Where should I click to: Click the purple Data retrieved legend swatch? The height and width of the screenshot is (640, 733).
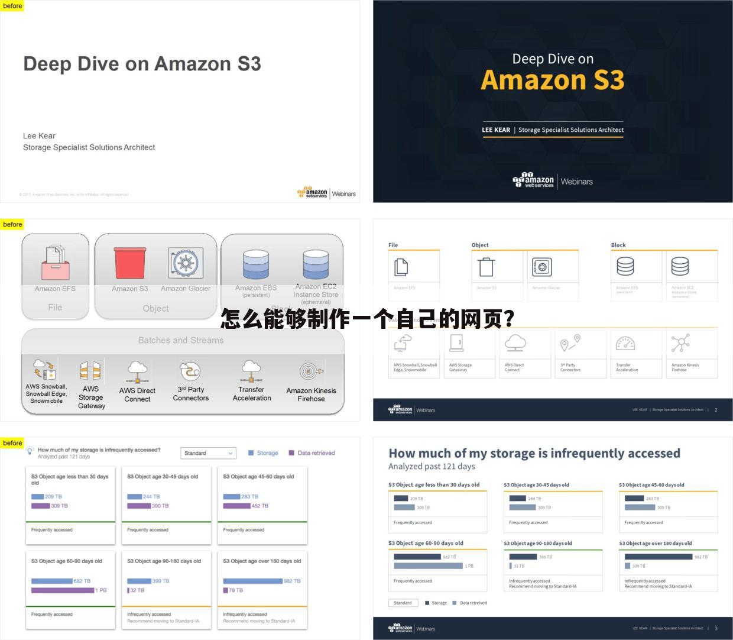[x=291, y=453]
